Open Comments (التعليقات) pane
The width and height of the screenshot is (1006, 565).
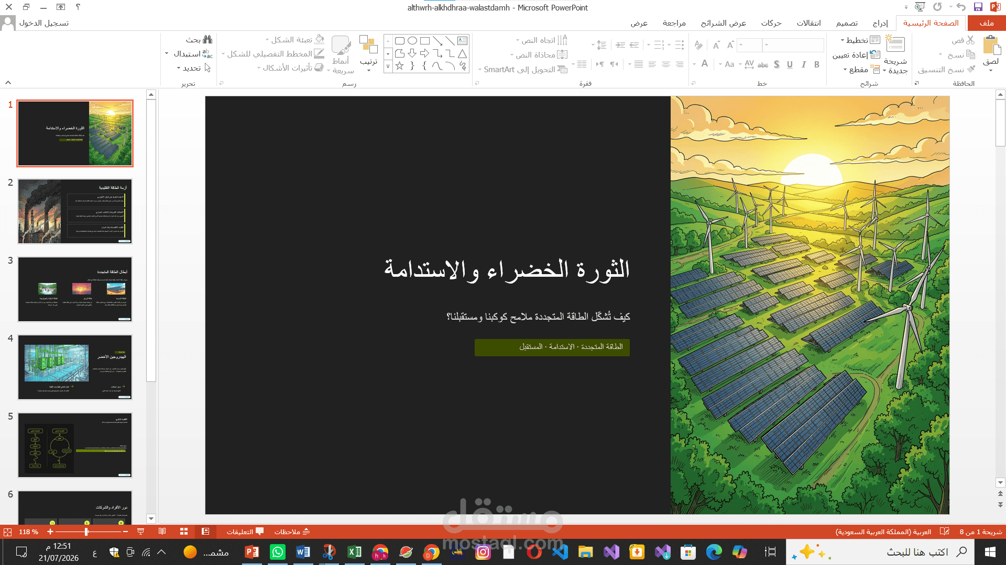click(x=245, y=532)
